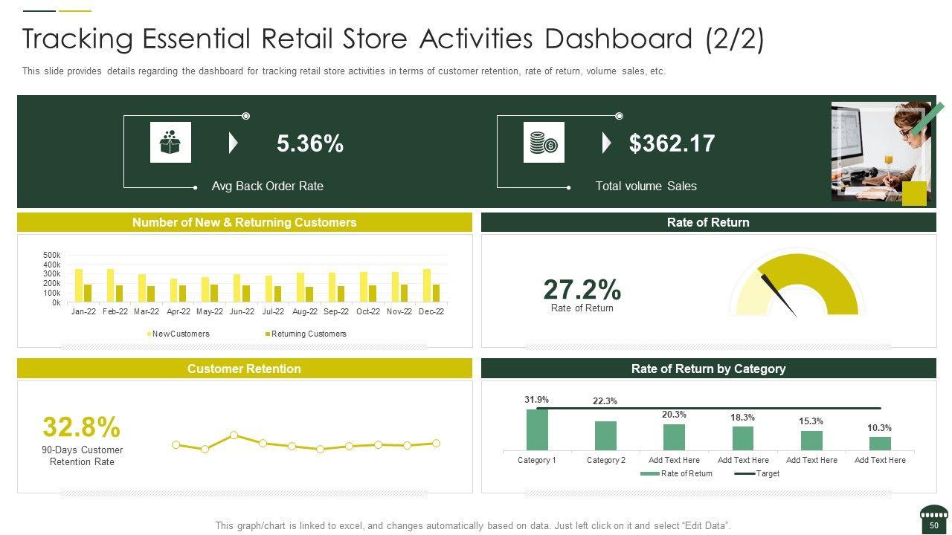Viewport: 952px width, 535px height.
Task: Select the Rate of Return header bar
Action: pyautogui.click(x=708, y=222)
